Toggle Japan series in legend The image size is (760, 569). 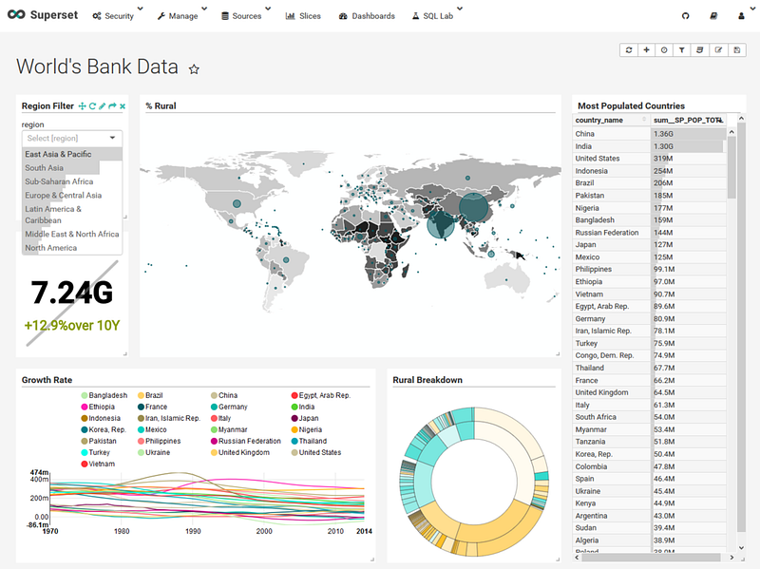coord(305,418)
